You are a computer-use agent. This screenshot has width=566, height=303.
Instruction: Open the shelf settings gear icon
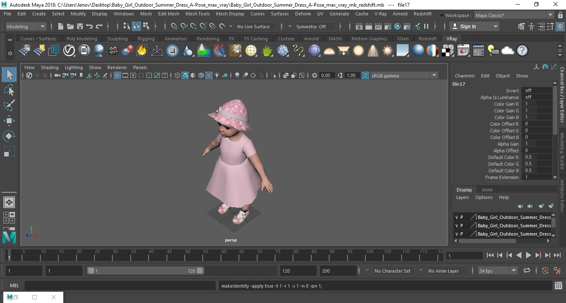tap(10, 53)
